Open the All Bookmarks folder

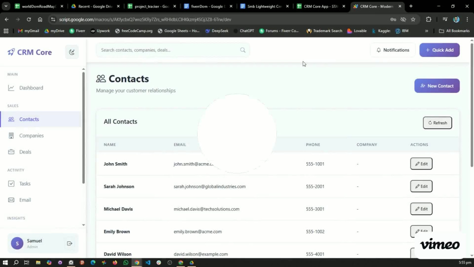[x=454, y=31]
